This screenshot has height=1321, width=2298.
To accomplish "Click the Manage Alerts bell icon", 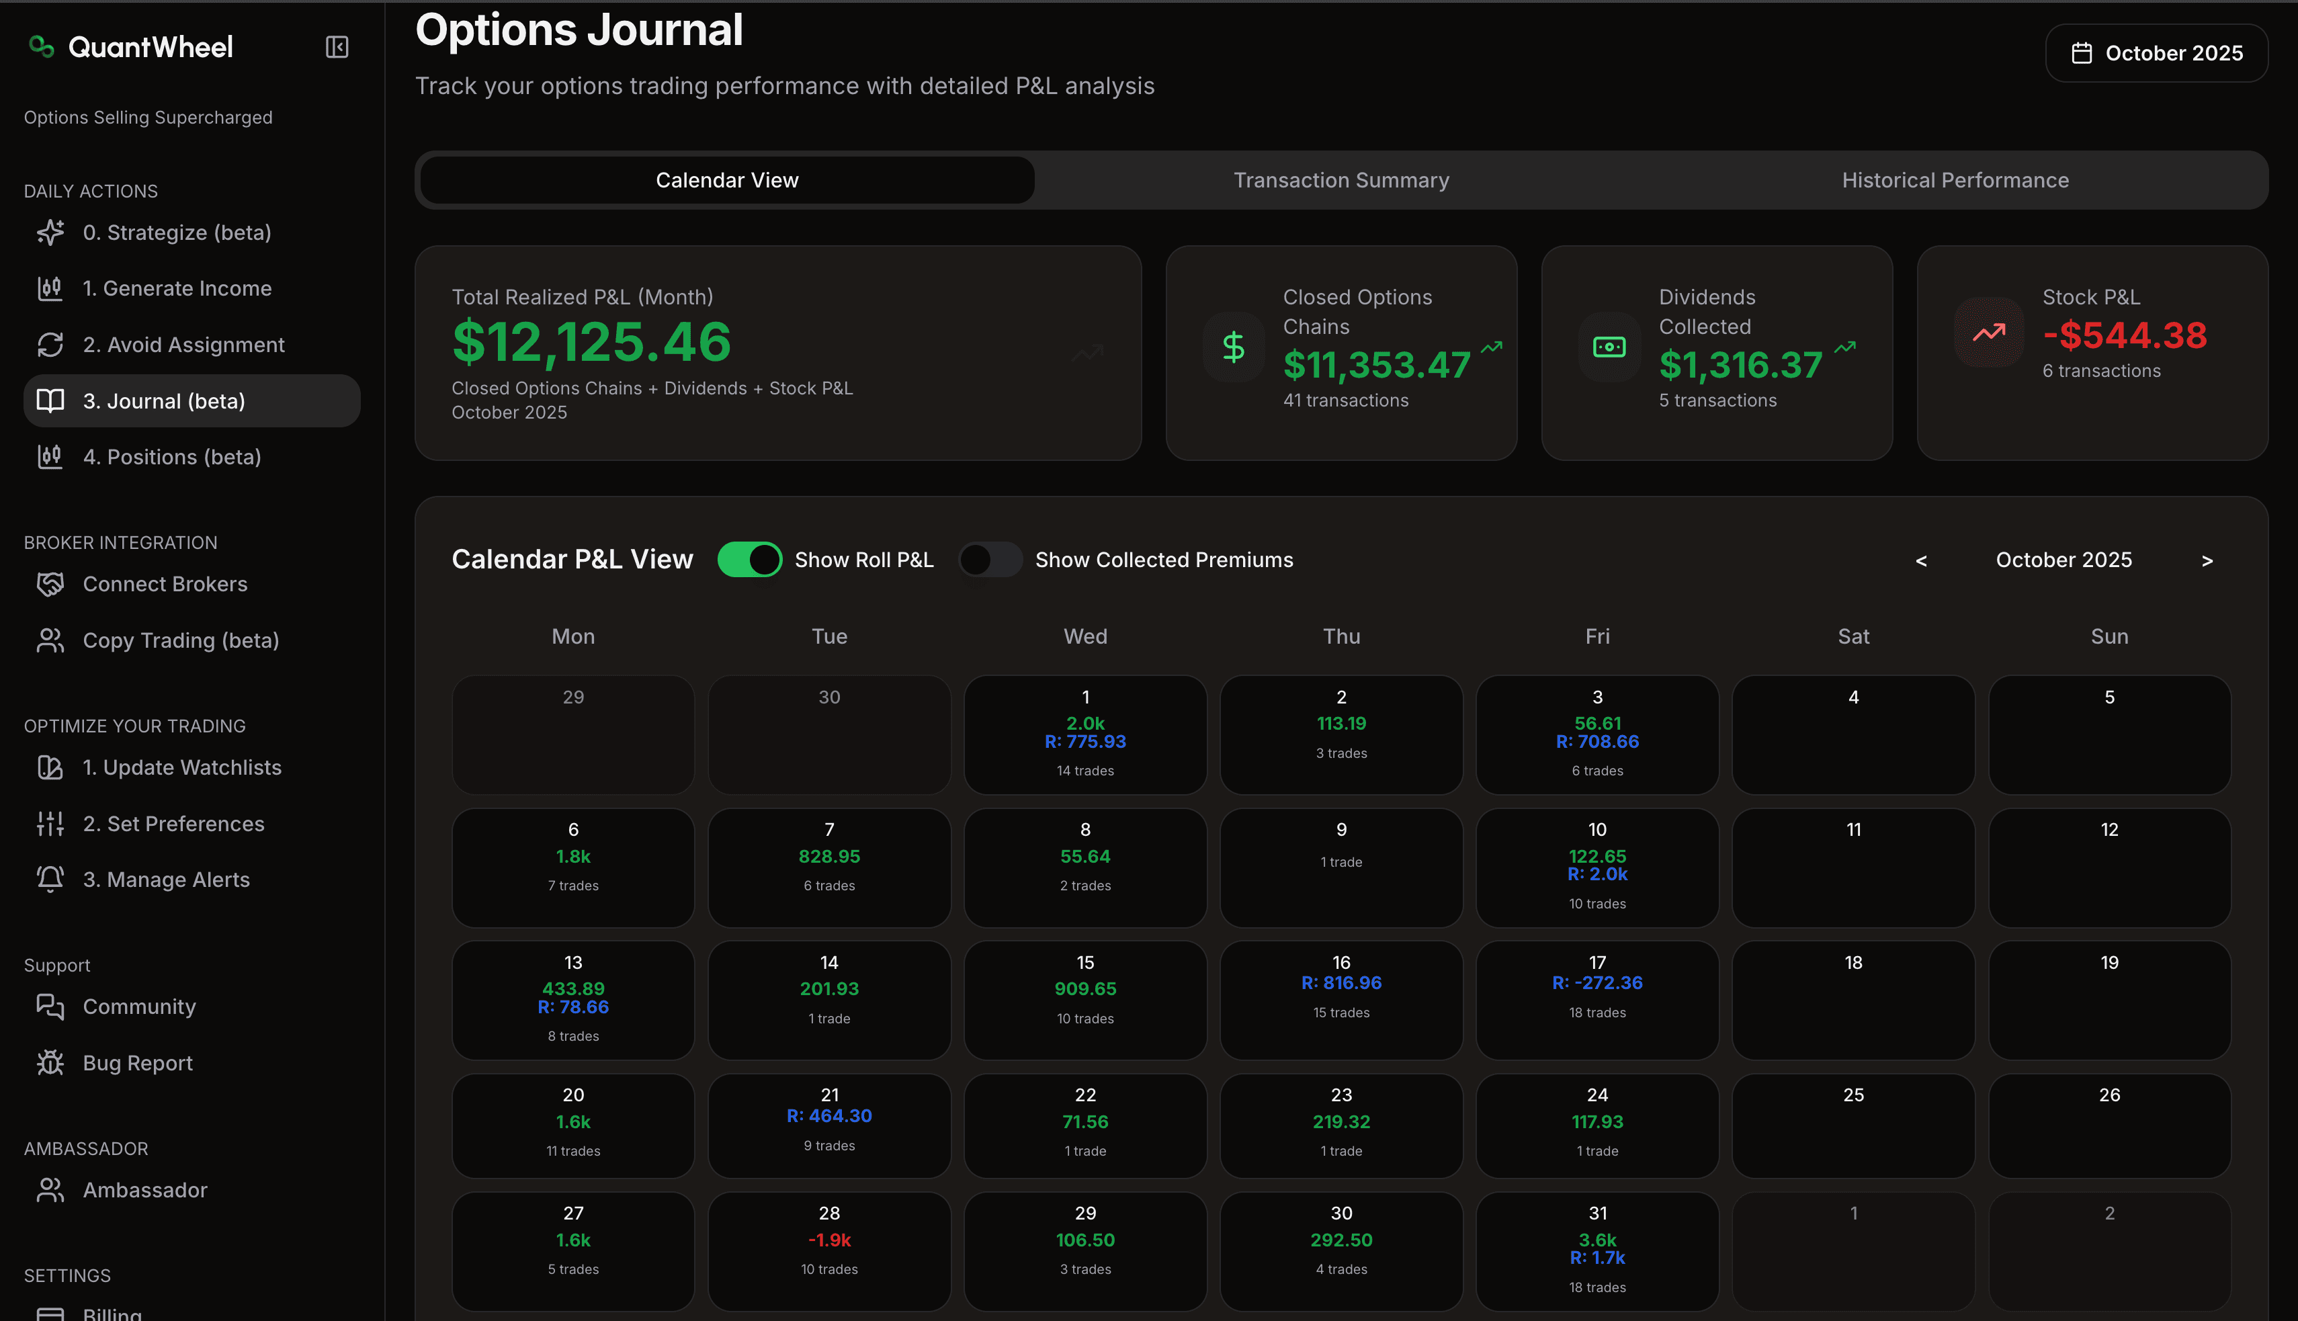I will 50,879.
